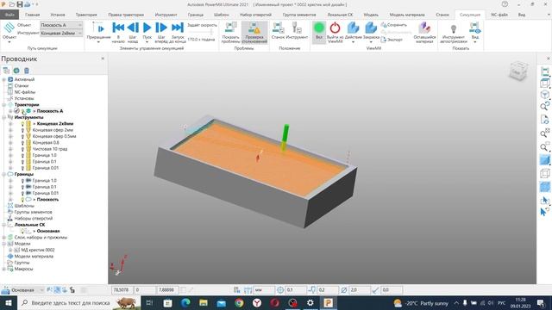The width and height of the screenshot is (552, 310).
Task: Select the NC-файлы tree item
Action: pyautogui.click(x=25, y=92)
